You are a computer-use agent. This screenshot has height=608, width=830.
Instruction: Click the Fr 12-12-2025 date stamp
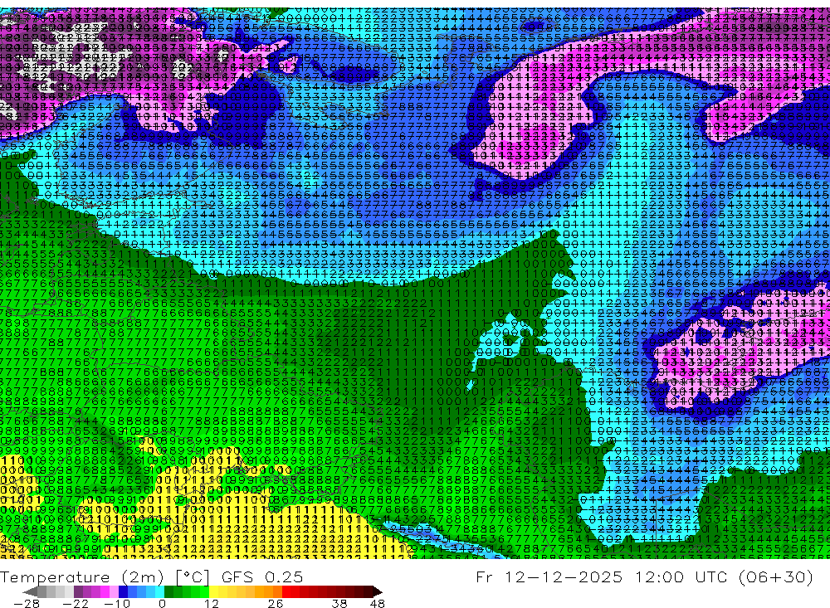pos(549,576)
